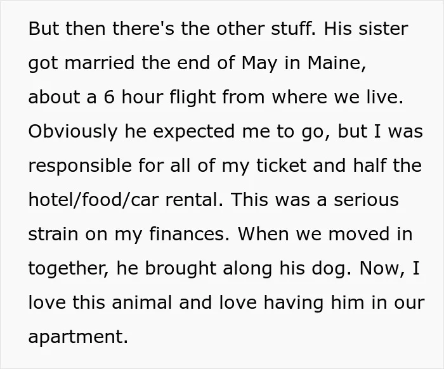Click the word "May" in the text

[259, 63]
